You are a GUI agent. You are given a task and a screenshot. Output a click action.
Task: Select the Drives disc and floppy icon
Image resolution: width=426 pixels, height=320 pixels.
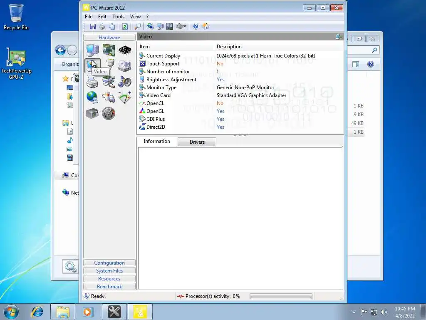click(125, 66)
